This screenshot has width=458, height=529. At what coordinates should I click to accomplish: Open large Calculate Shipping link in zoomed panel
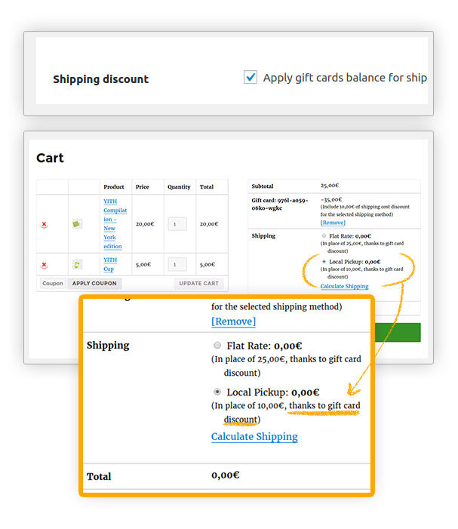[x=254, y=436]
